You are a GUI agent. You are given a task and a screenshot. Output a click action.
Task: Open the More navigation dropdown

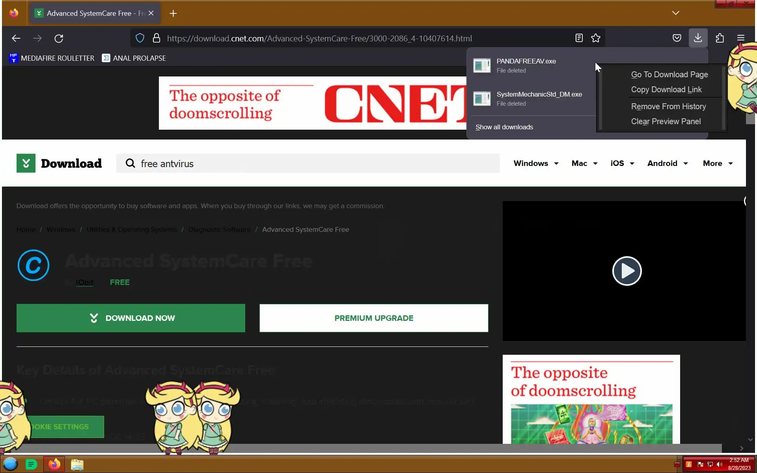[x=717, y=163]
